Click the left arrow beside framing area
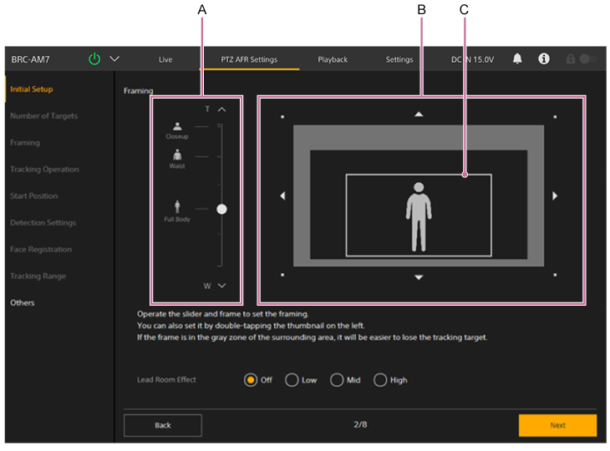 click(x=282, y=195)
